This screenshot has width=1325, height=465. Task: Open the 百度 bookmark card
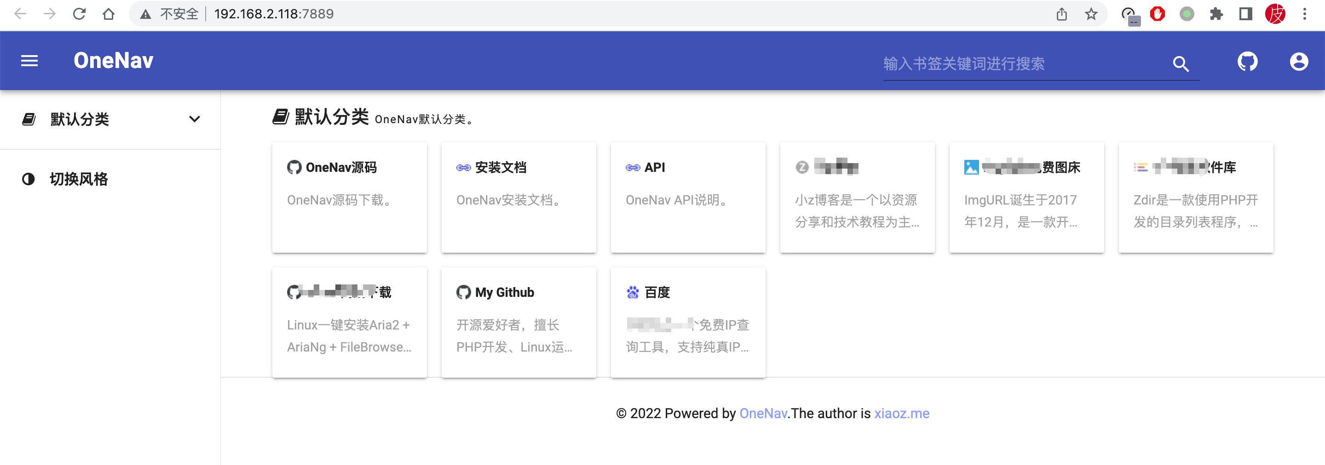point(688,322)
